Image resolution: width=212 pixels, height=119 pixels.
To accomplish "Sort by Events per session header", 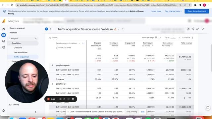I will pos(114,44).
